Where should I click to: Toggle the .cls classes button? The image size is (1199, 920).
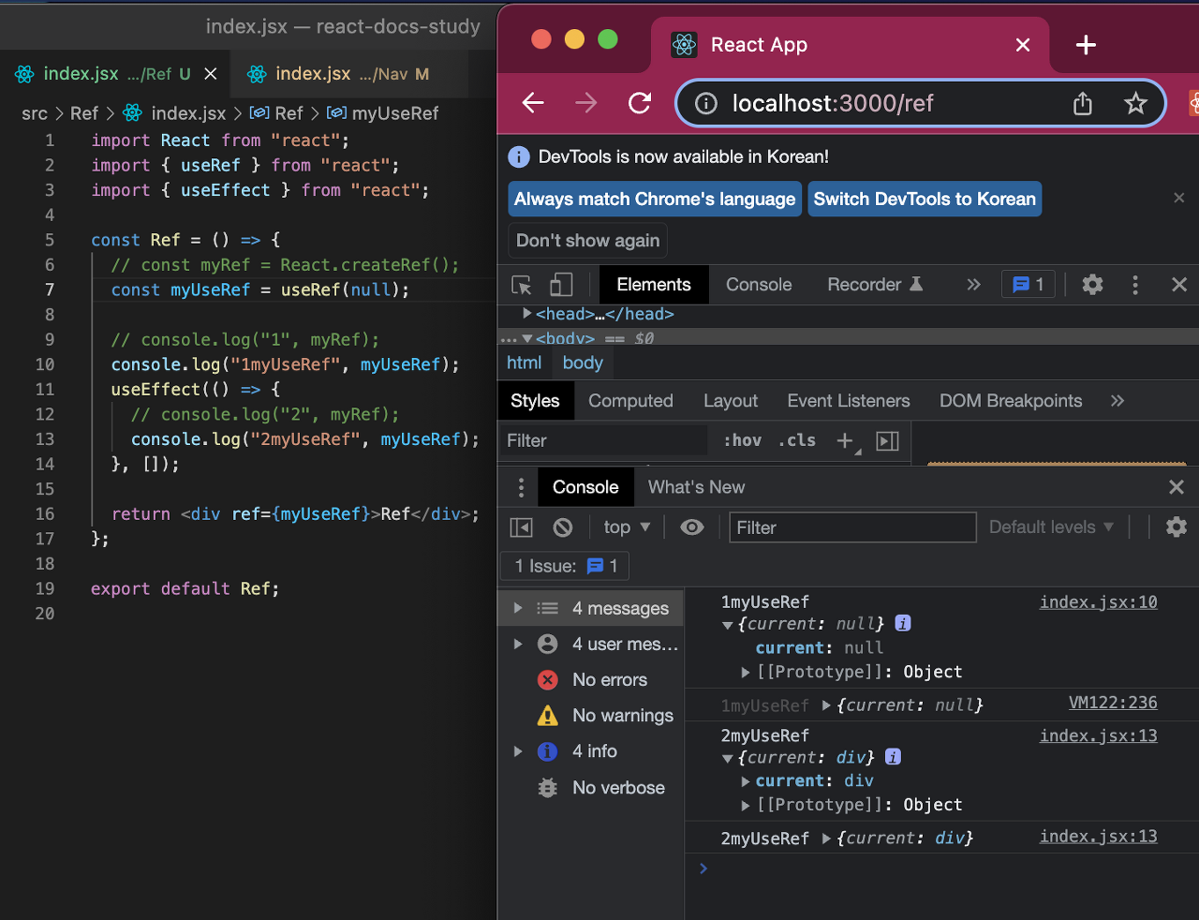796,440
